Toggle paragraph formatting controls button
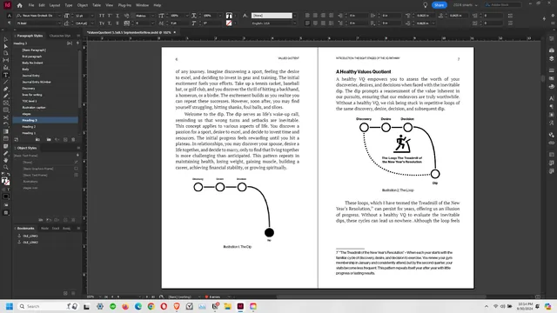 click(x=10, y=23)
